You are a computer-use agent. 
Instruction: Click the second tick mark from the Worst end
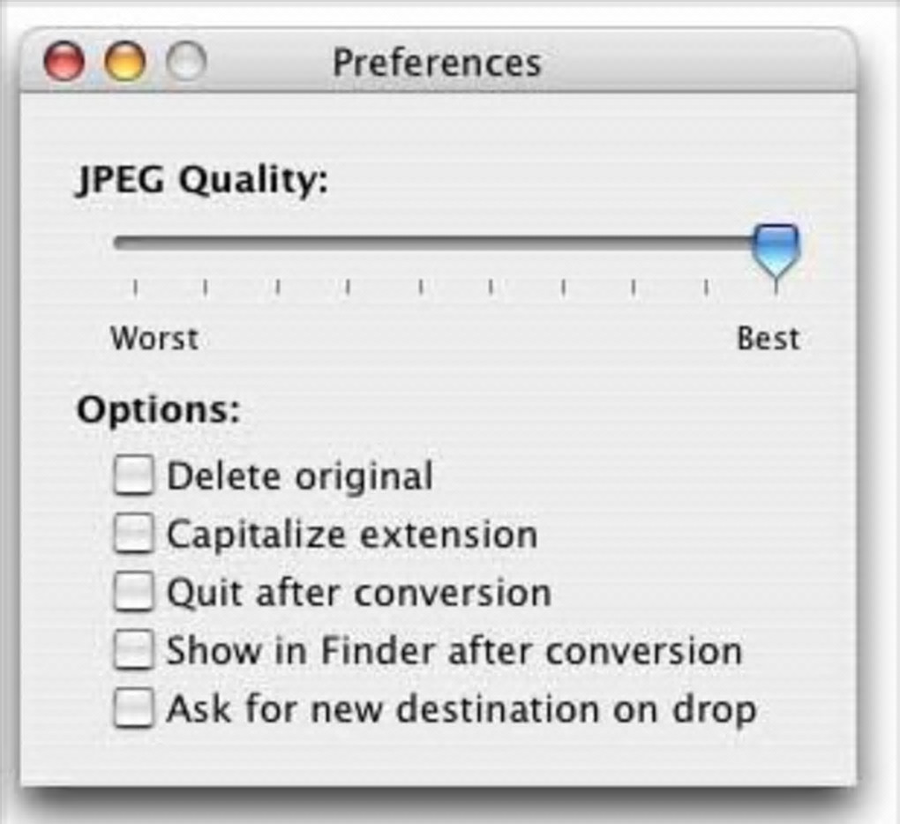[206, 287]
